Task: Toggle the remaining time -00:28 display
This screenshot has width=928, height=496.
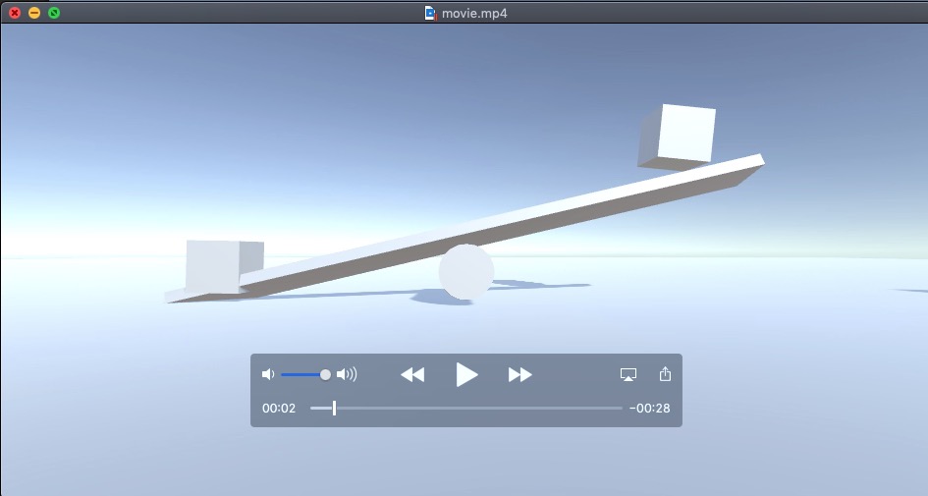Action: click(650, 408)
